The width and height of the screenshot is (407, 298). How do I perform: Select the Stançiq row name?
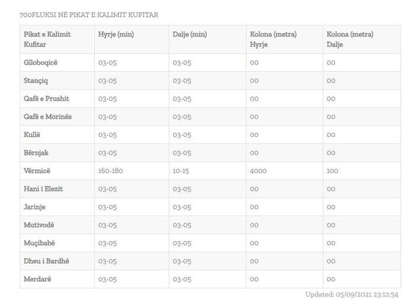(36, 81)
